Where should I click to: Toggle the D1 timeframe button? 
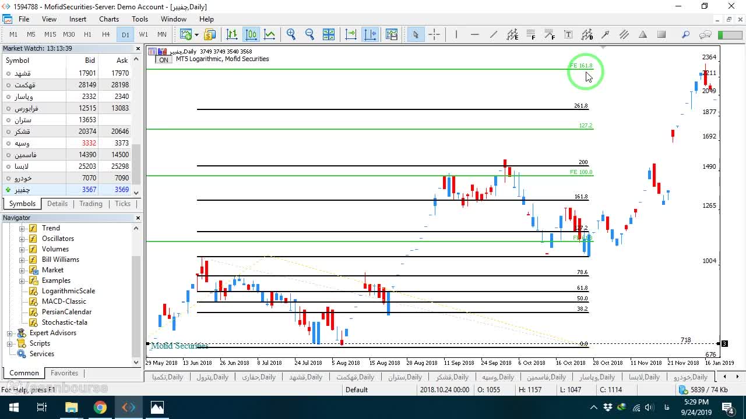(x=125, y=34)
